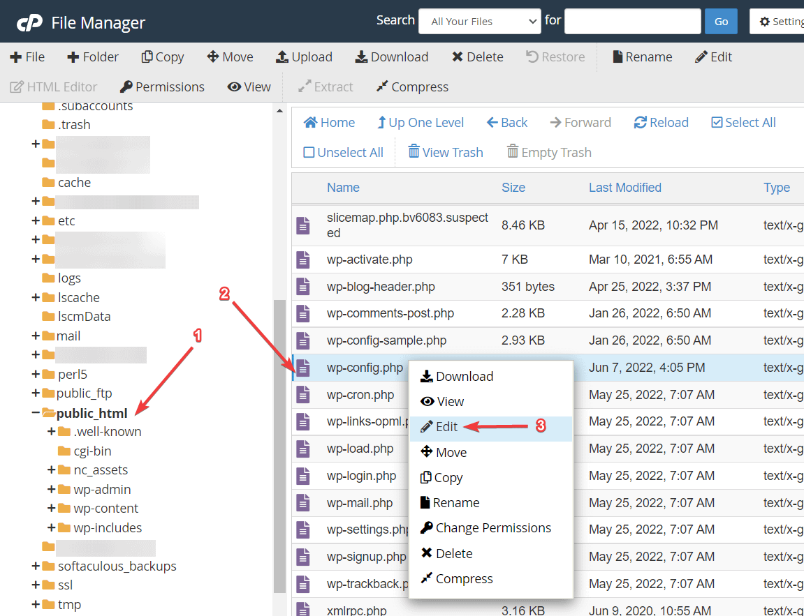The width and height of the screenshot is (804, 616).
Task: Click the Rename toolbar button
Action: point(643,57)
